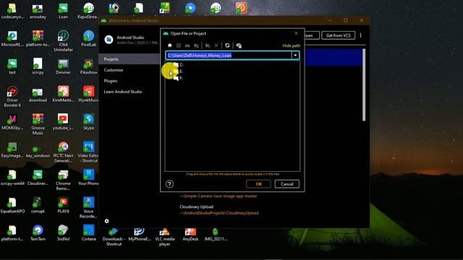463x260 pixels.
Task: Open the codecanyon desktop folder
Action: (x=12, y=11)
